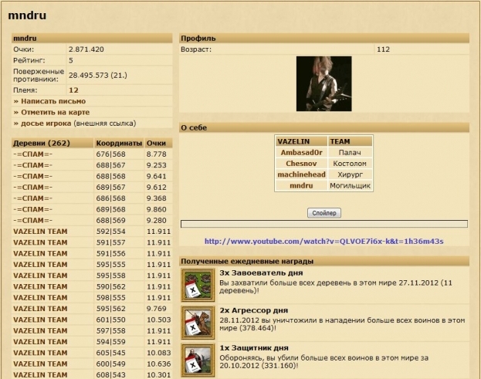Viewport: 481px width, 379px height.
Task: View VAZELIN TEAM village at 608|543
Action: pyautogui.click(x=41, y=374)
